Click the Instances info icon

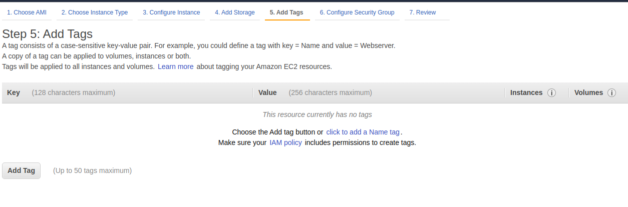[x=552, y=93]
